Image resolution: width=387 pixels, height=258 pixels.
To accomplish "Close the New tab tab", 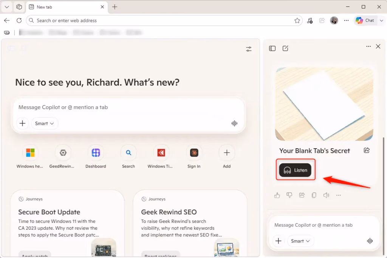I will tap(102, 7).
